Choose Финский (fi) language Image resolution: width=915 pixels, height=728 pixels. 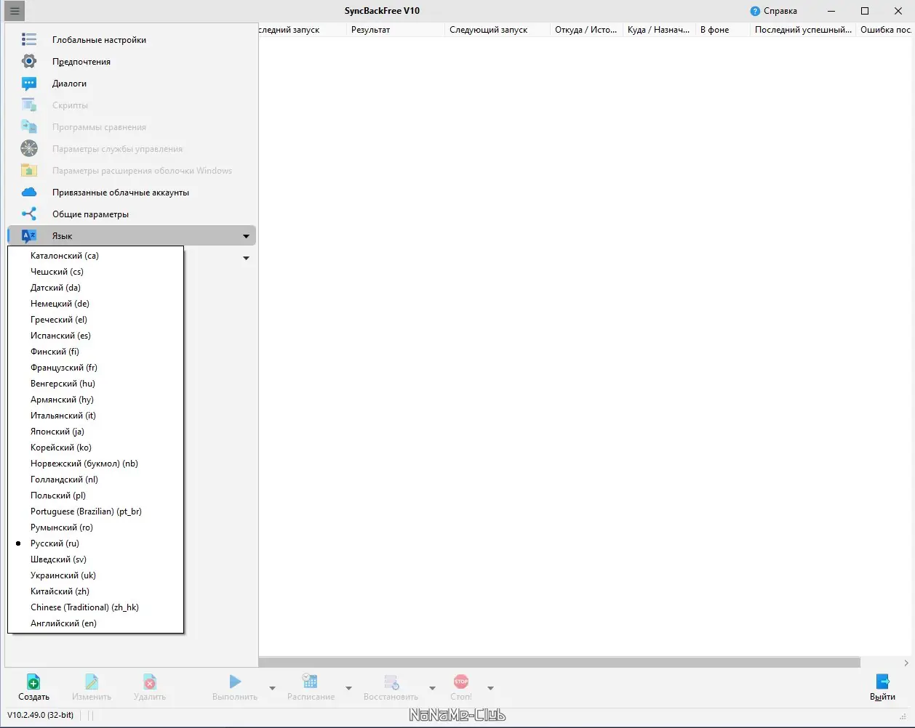click(x=95, y=352)
